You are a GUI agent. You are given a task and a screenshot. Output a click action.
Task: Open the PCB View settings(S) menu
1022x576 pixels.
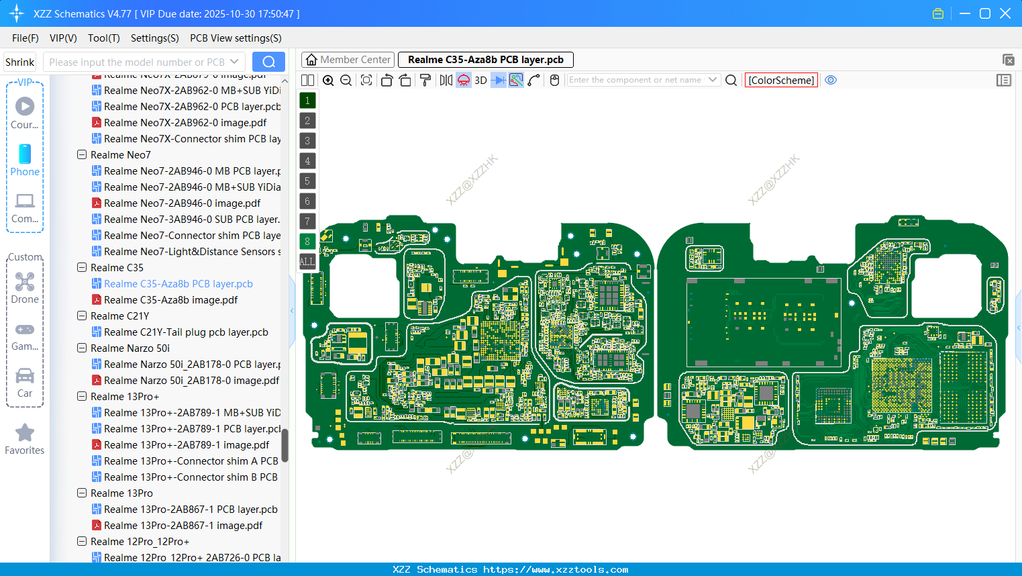coord(236,38)
